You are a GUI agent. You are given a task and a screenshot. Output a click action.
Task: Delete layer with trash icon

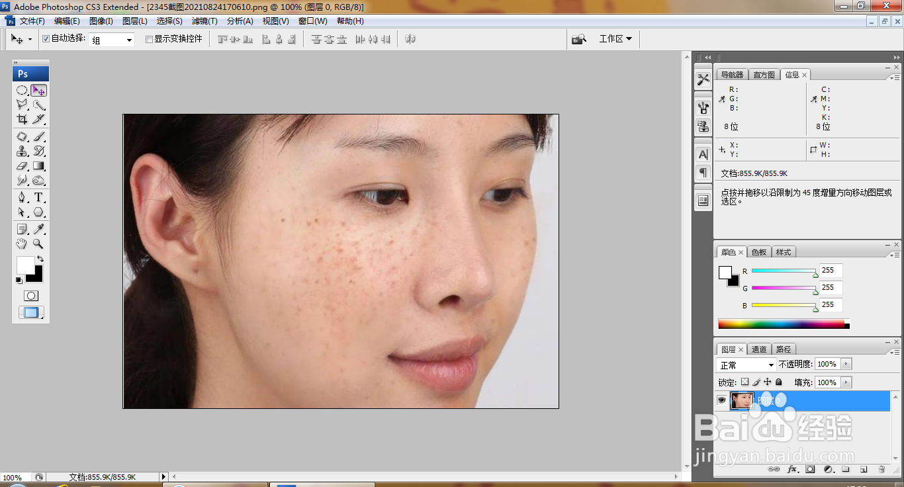[x=881, y=469]
